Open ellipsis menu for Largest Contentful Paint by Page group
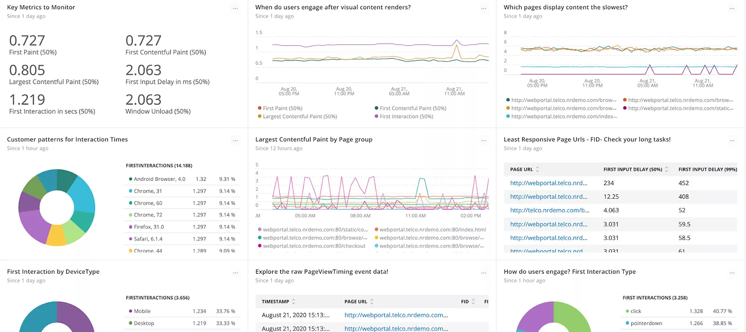 coord(484,140)
